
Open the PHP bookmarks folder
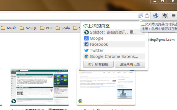46,28
